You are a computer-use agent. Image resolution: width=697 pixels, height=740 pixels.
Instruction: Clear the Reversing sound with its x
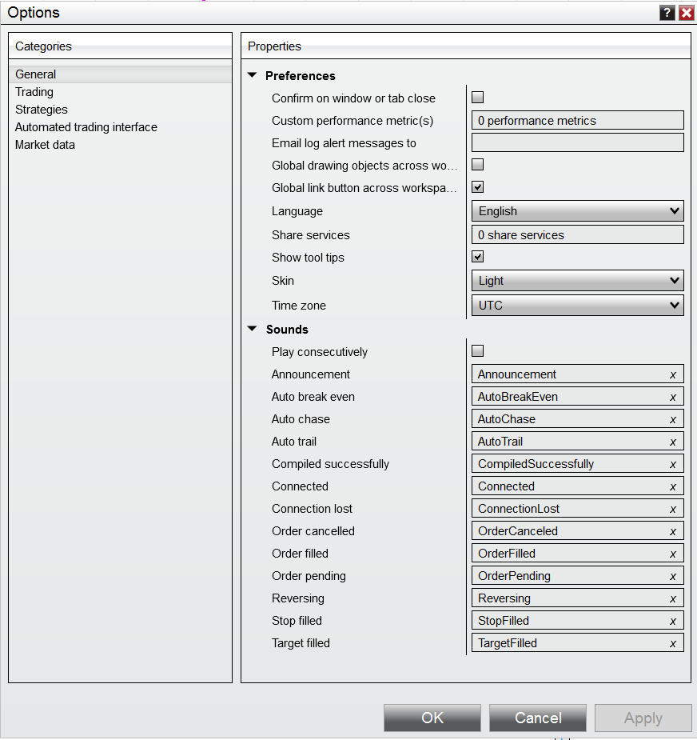click(x=673, y=599)
